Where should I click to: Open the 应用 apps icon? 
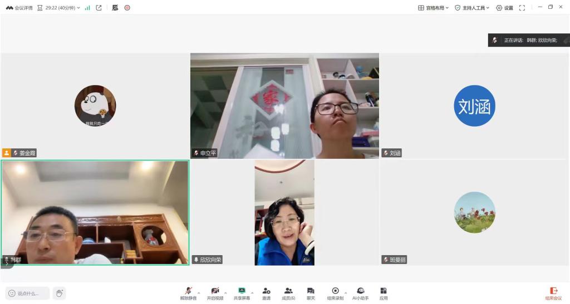(x=384, y=293)
